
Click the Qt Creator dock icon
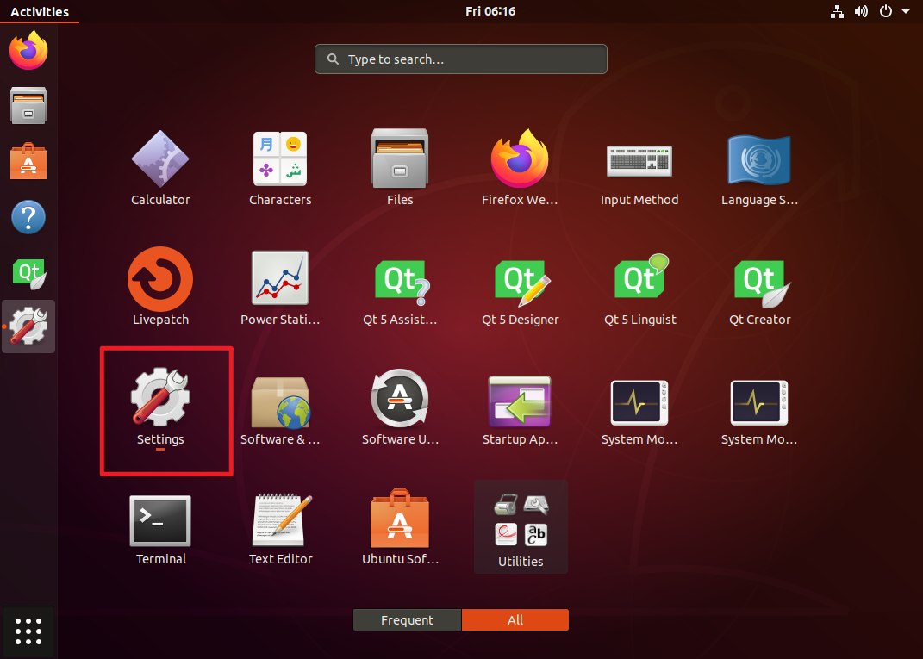point(28,272)
